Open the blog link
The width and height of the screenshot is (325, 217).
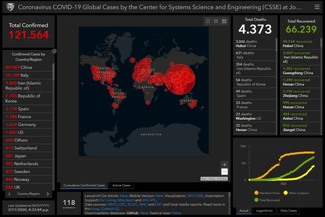pyautogui.click(x=95, y=209)
